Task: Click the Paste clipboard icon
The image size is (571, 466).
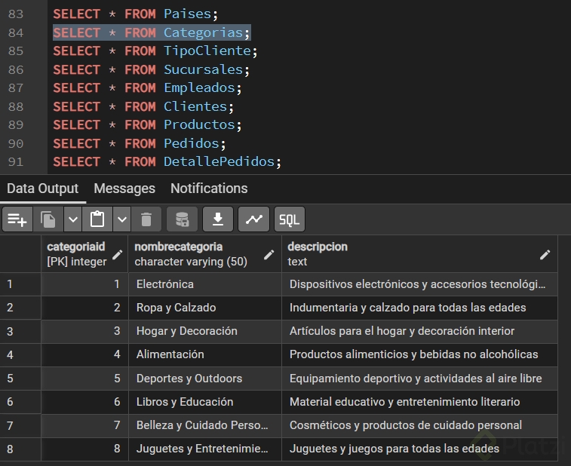Action: point(97,219)
